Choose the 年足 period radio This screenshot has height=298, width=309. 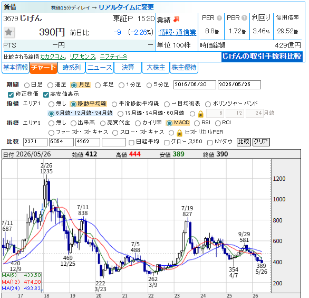coord(98,85)
